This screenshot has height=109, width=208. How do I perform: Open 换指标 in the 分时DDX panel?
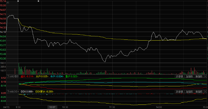click(x=199, y=92)
